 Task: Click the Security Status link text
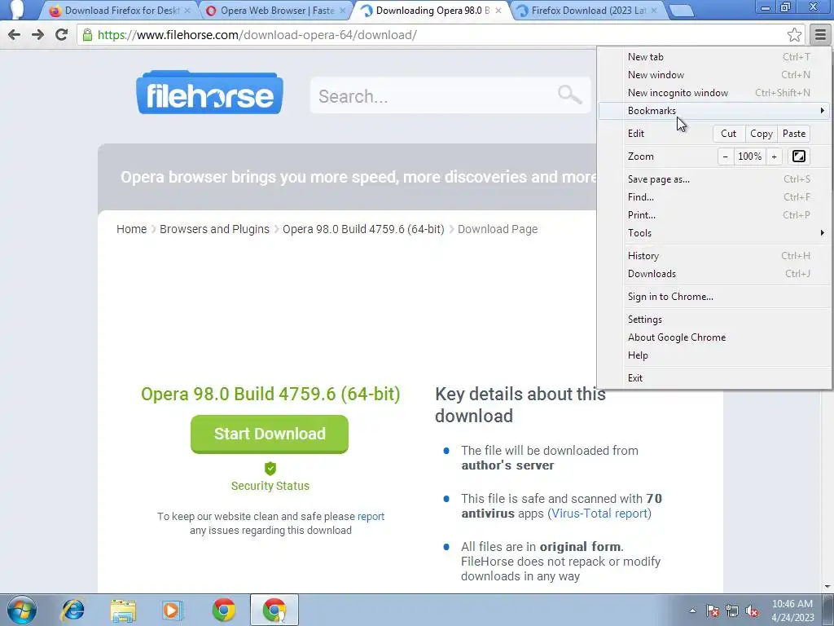[270, 486]
